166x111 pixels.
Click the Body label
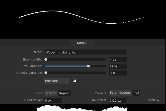pos(39,93)
